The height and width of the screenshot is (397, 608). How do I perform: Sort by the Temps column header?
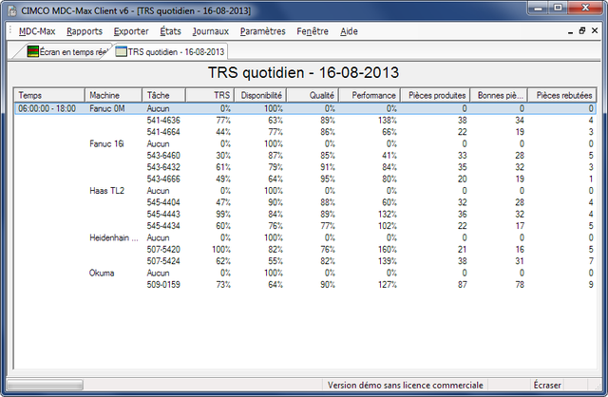pyautogui.click(x=49, y=95)
